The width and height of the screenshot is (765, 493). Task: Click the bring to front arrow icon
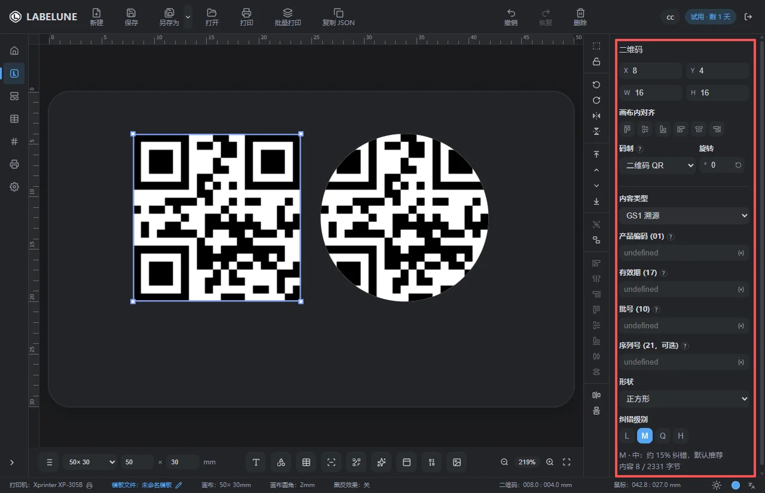pyautogui.click(x=596, y=155)
